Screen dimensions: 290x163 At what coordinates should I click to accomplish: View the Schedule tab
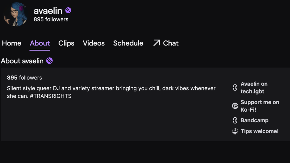(128, 43)
